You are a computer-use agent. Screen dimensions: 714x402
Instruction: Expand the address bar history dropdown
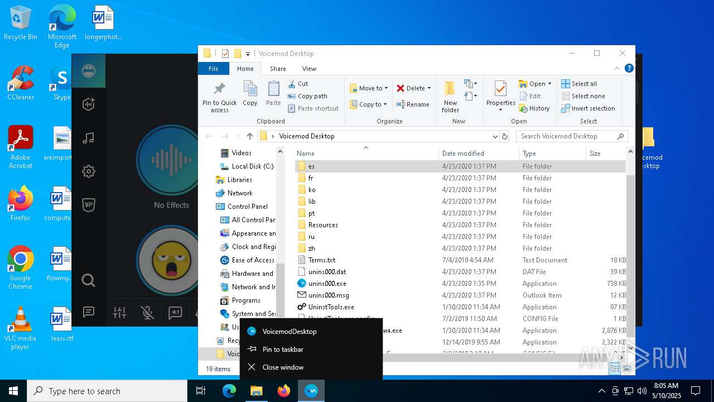click(x=495, y=136)
